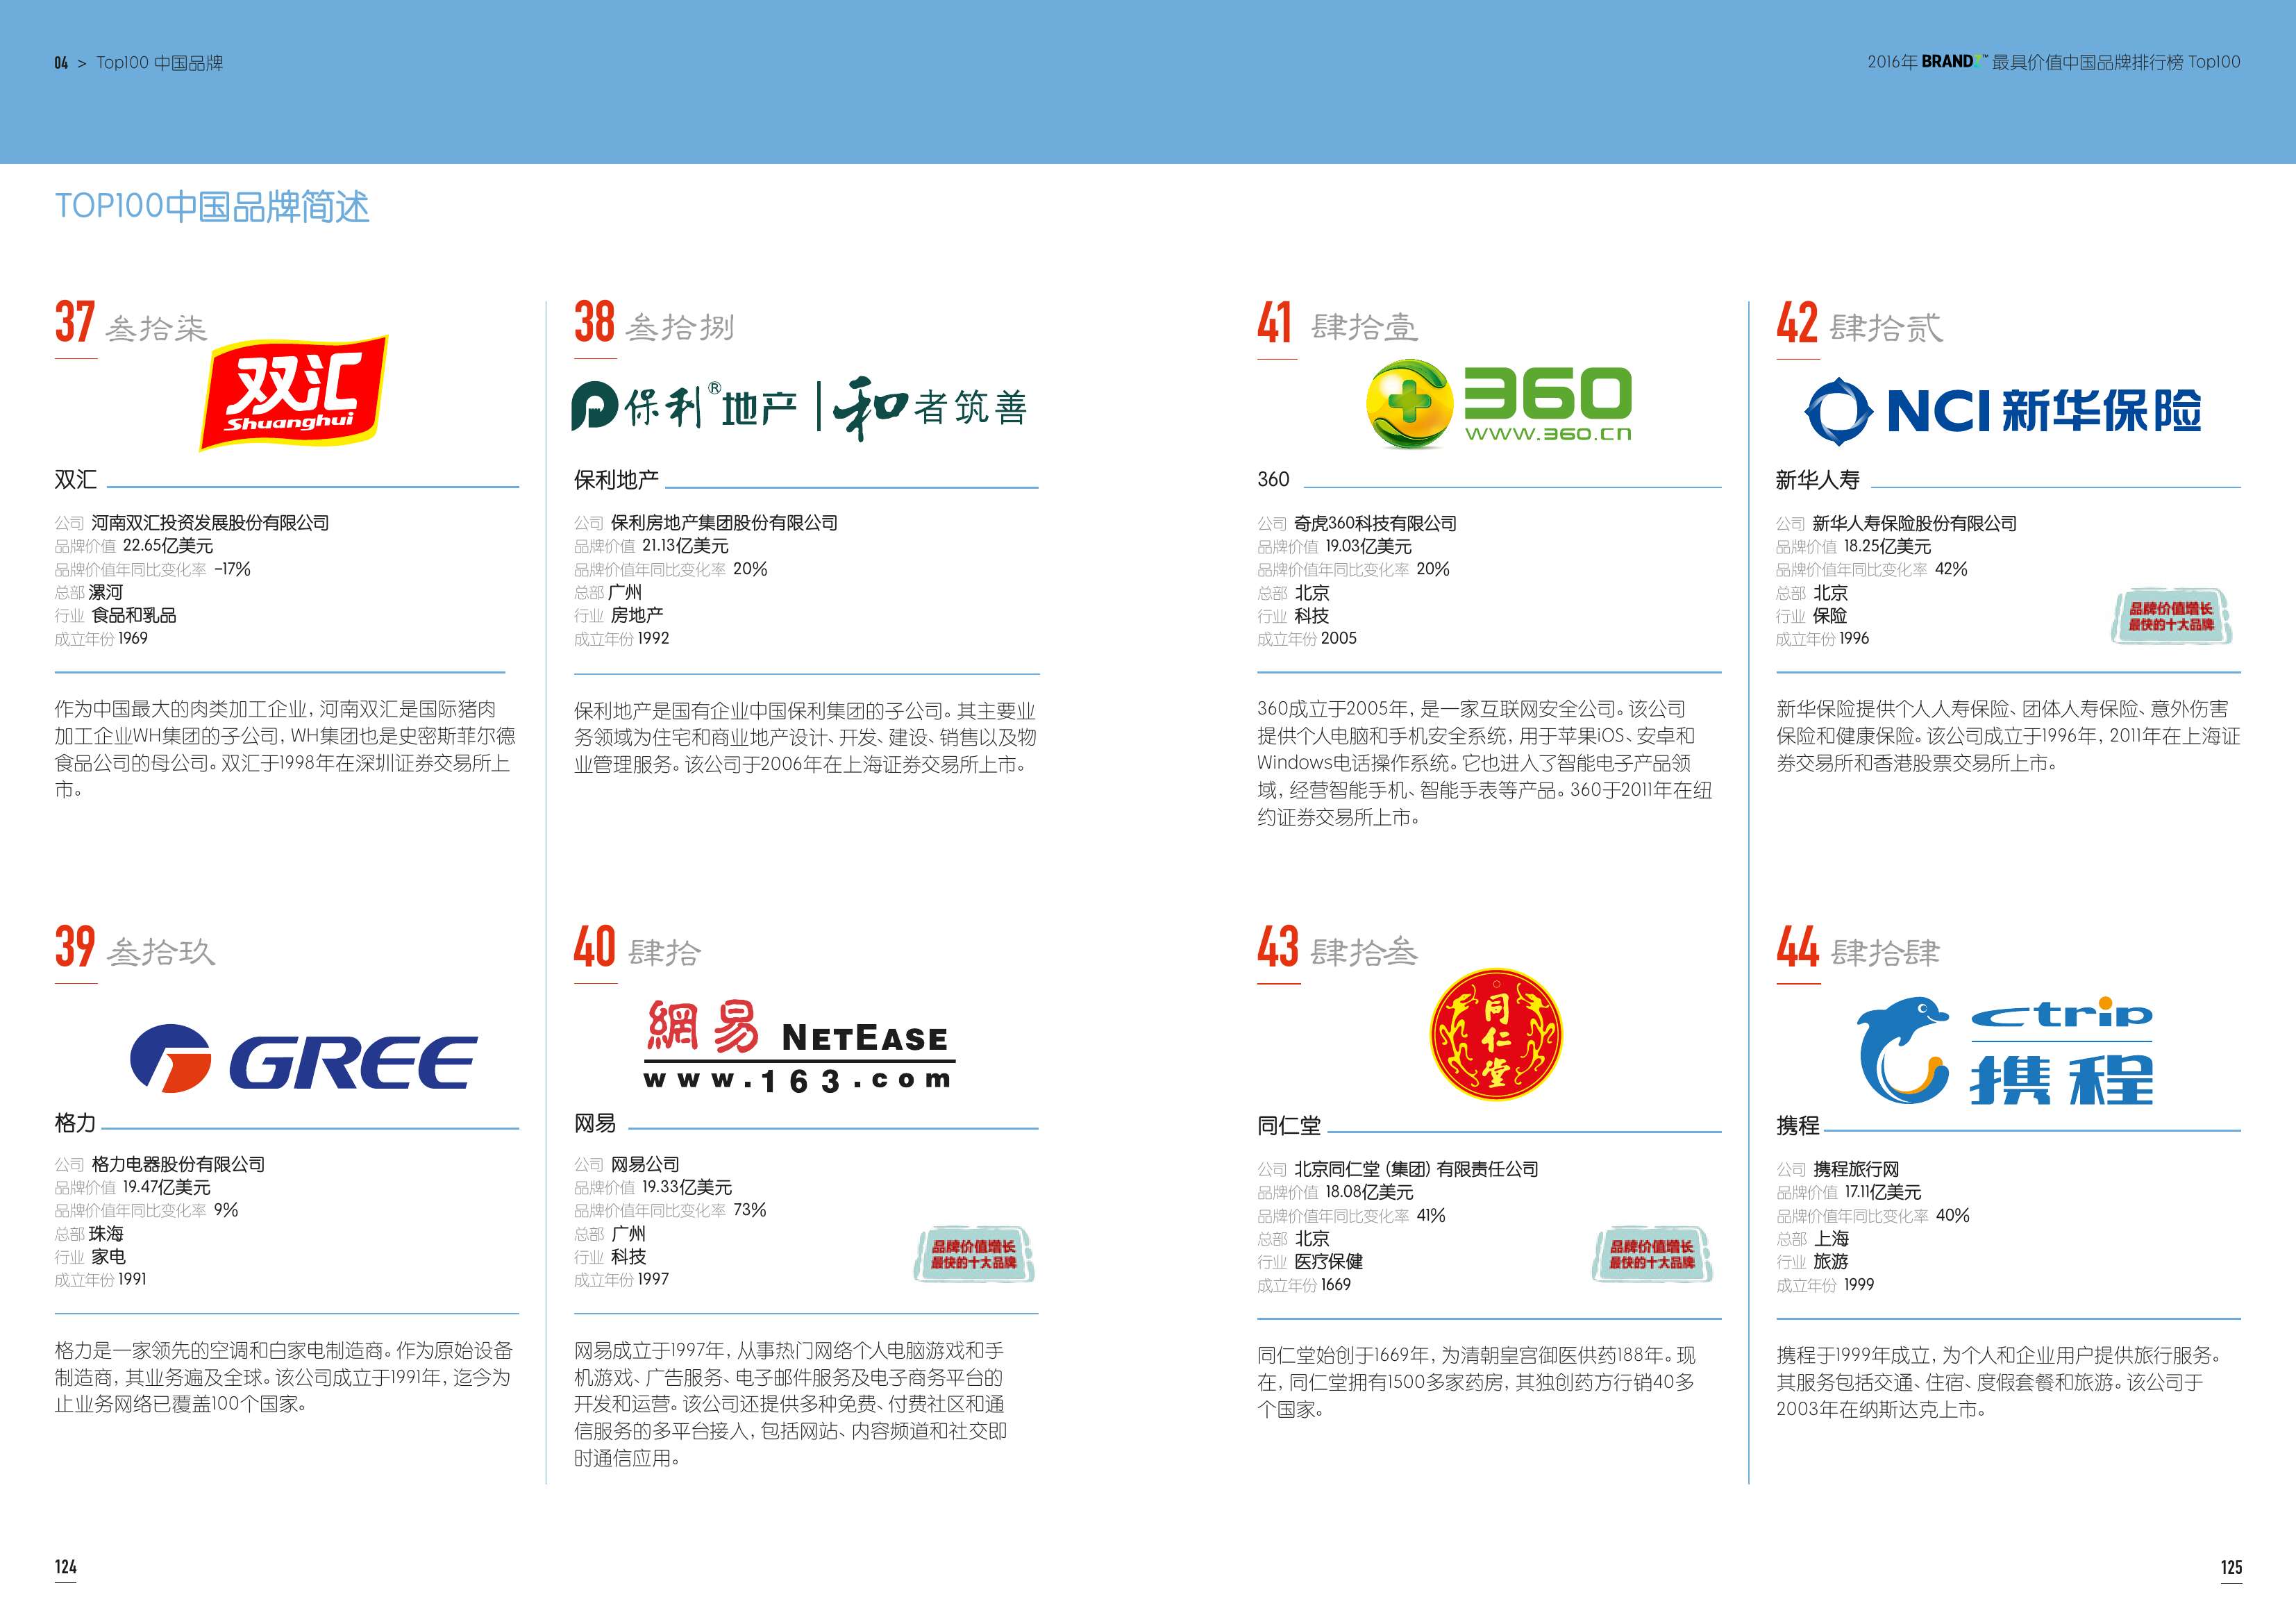The height and width of the screenshot is (1624, 2296).
Task: Click rank number 37
Action: [x=75, y=322]
